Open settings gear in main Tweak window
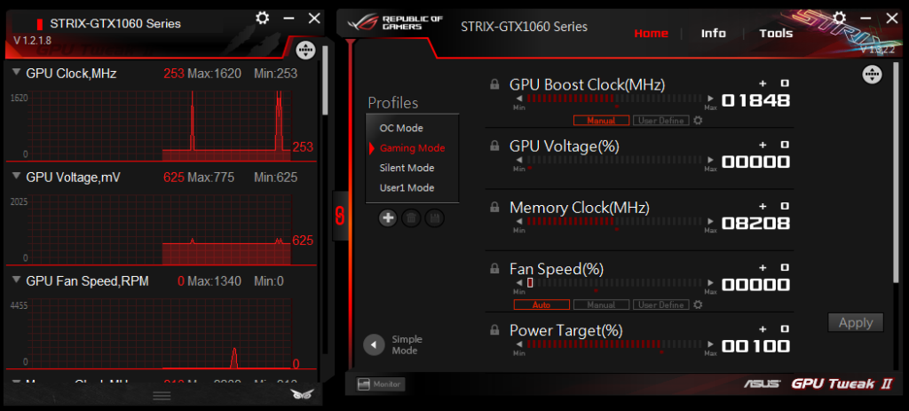 point(840,18)
